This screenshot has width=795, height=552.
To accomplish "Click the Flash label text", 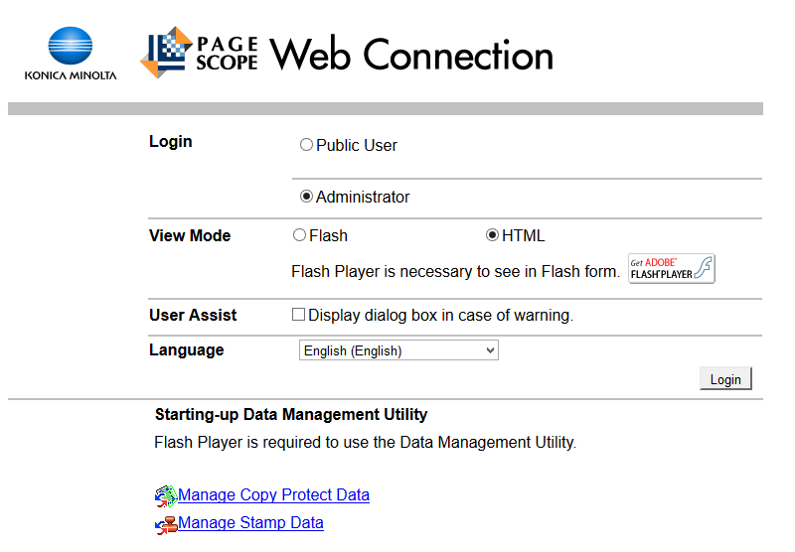I will pyautogui.click(x=329, y=236).
